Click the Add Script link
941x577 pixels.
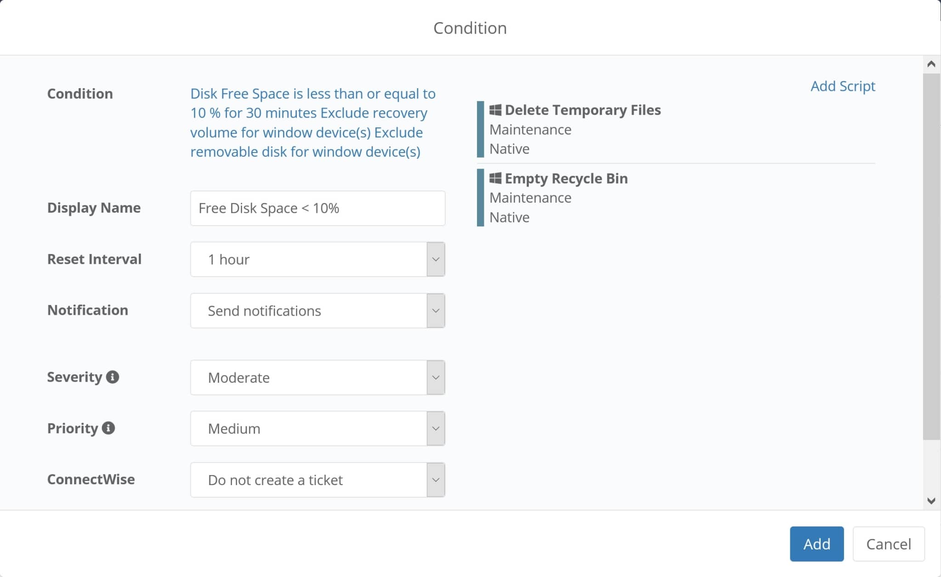tap(842, 86)
